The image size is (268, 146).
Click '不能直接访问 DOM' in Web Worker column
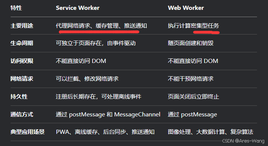(x=193, y=61)
